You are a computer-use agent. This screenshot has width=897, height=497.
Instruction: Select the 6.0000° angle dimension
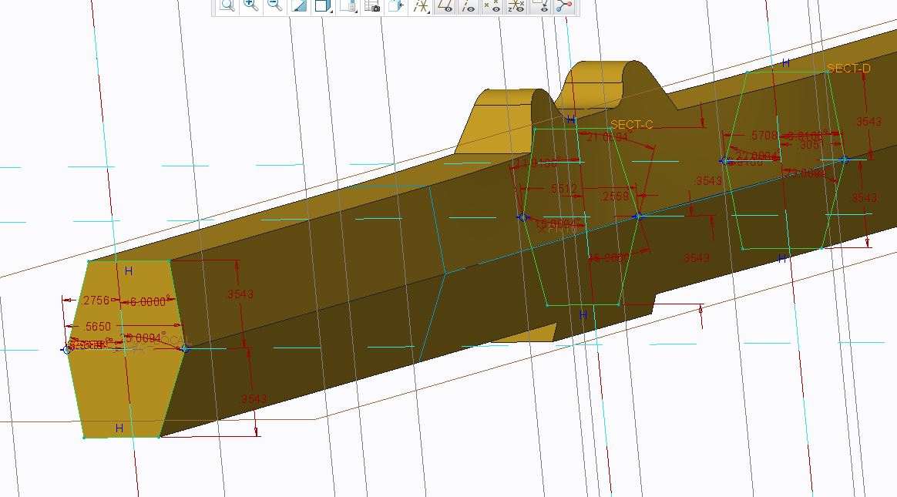point(150,301)
